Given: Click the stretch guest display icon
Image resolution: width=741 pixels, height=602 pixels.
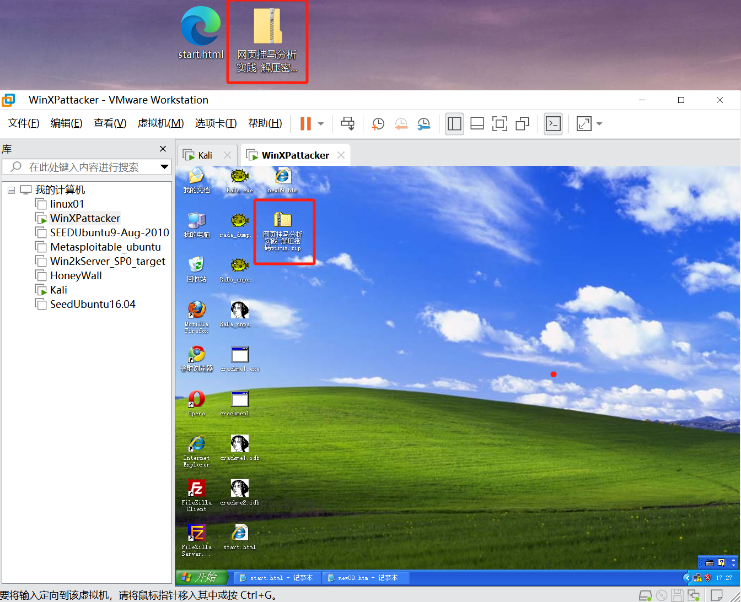Looking at the screenshot, I should (x=584, y=124).
